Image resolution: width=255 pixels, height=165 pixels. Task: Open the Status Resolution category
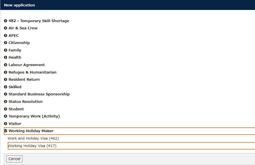pos(25,101)
